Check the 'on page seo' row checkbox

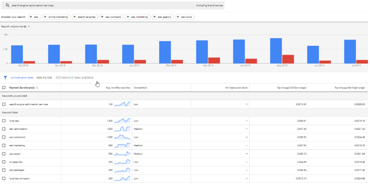pos(3,162)
